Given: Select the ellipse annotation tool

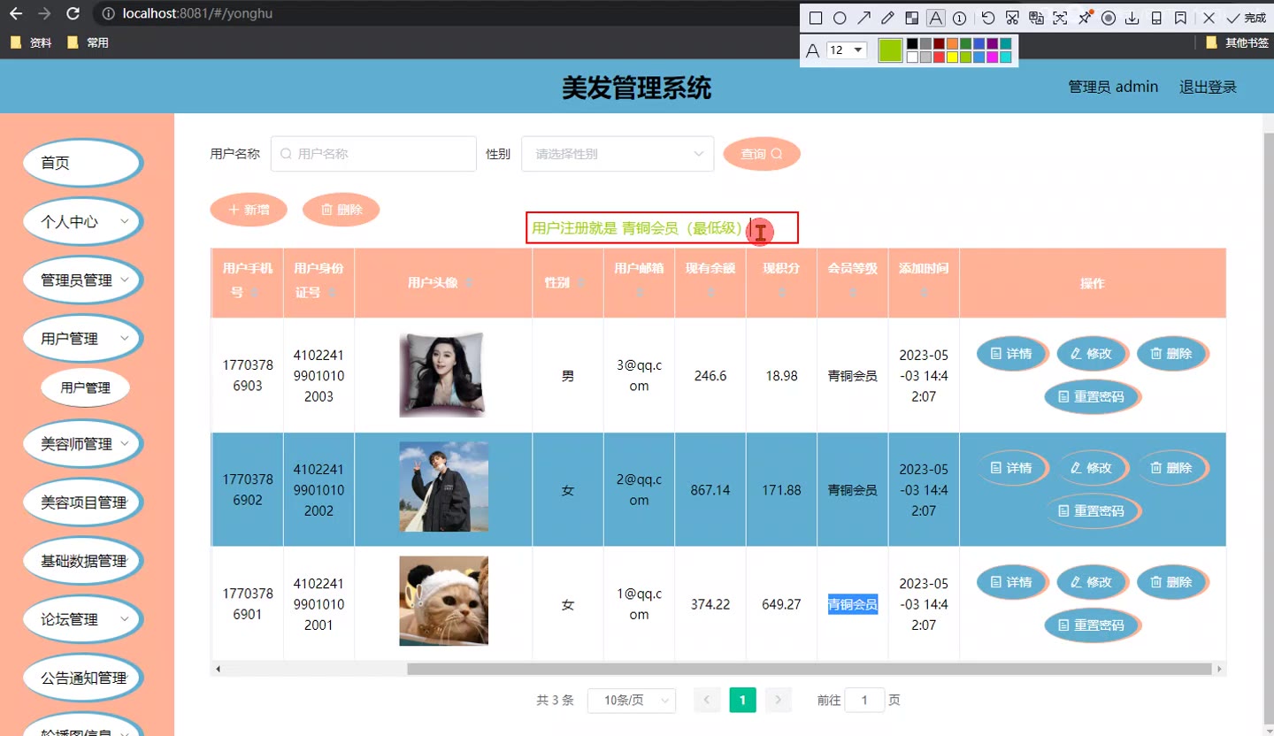Looking at the screenshot, I should click(x=840, y=18).
